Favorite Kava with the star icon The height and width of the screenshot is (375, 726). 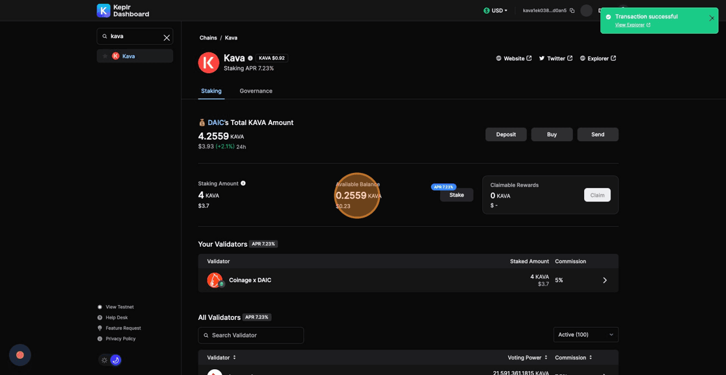[x=105, y=56]
